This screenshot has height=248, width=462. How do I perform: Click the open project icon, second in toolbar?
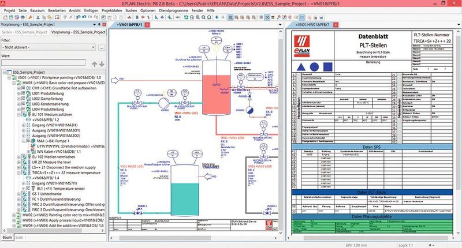(11, 18)
